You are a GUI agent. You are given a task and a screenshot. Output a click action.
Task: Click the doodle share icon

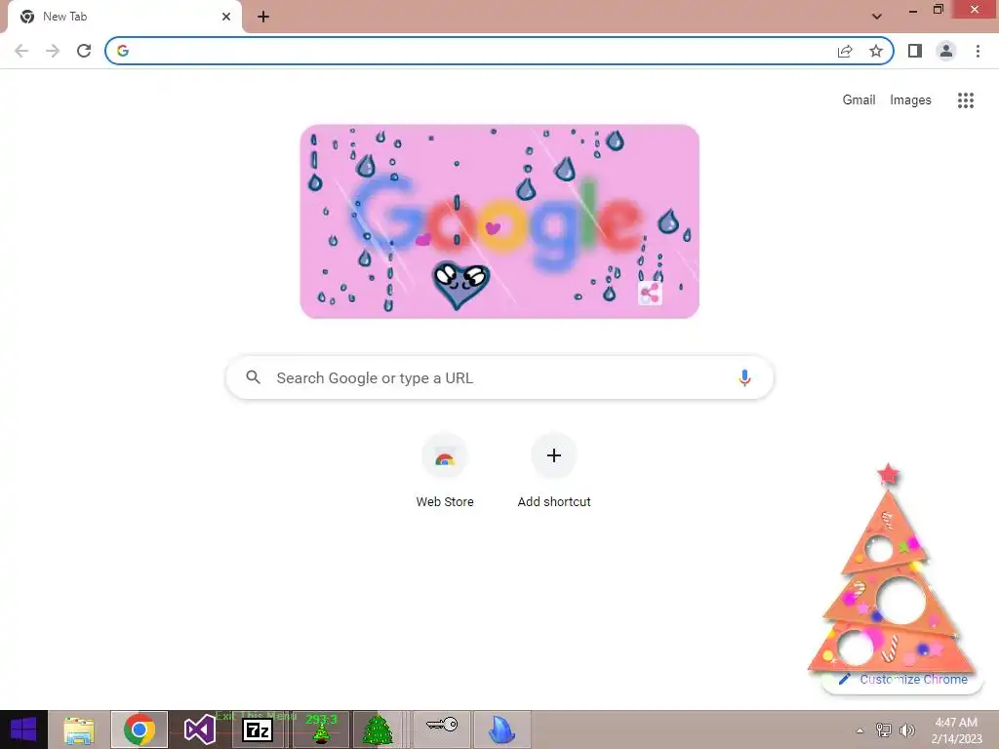[650, 294]
